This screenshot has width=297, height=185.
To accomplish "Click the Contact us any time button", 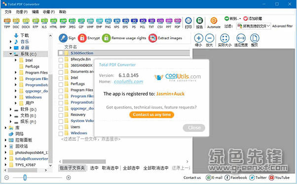I will 152,115.
